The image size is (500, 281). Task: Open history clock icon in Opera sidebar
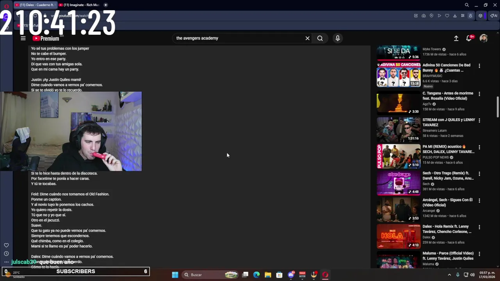click(x=6, y=254)
